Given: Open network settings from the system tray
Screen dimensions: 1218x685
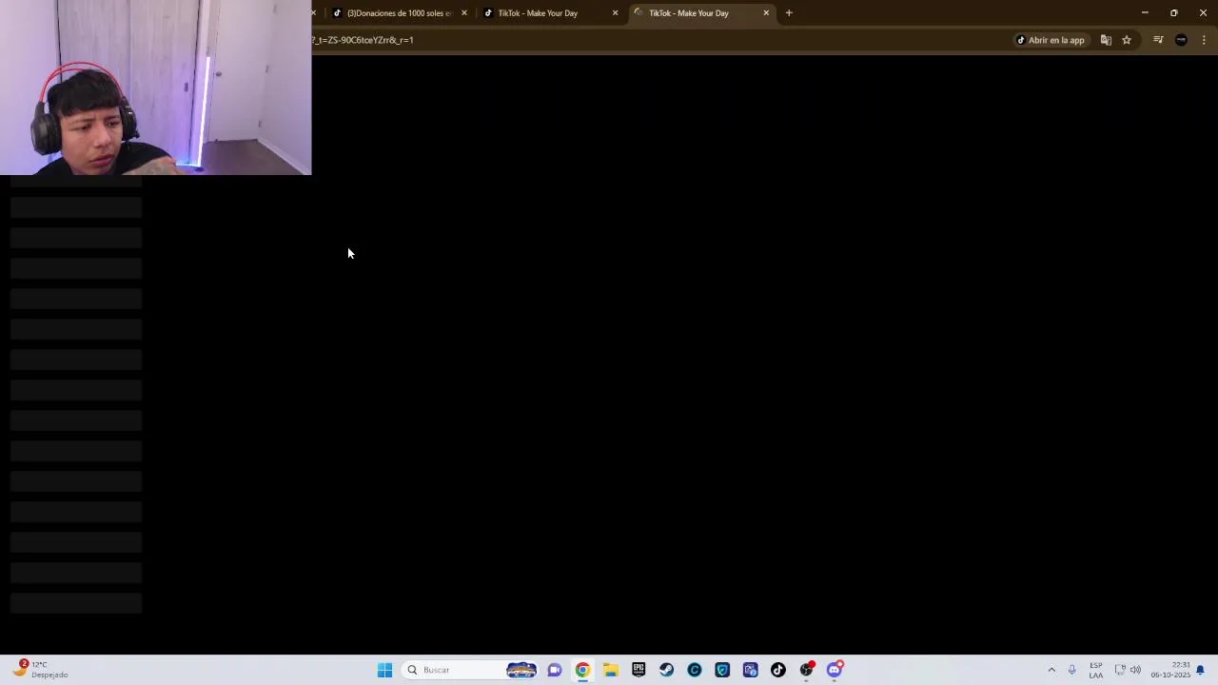Looking at the screenshot, I should (1120, 670).
